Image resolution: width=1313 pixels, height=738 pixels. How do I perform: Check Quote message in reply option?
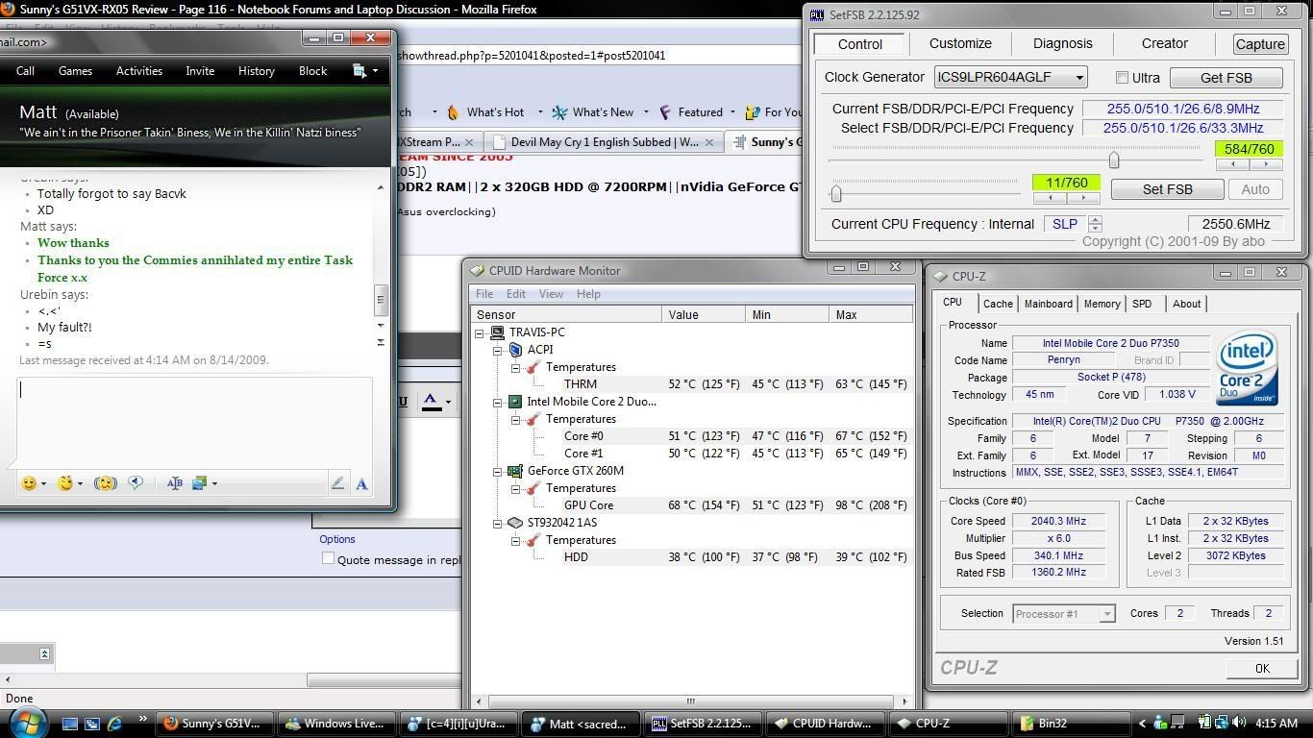pyautogui.click(x=328, y=558)
